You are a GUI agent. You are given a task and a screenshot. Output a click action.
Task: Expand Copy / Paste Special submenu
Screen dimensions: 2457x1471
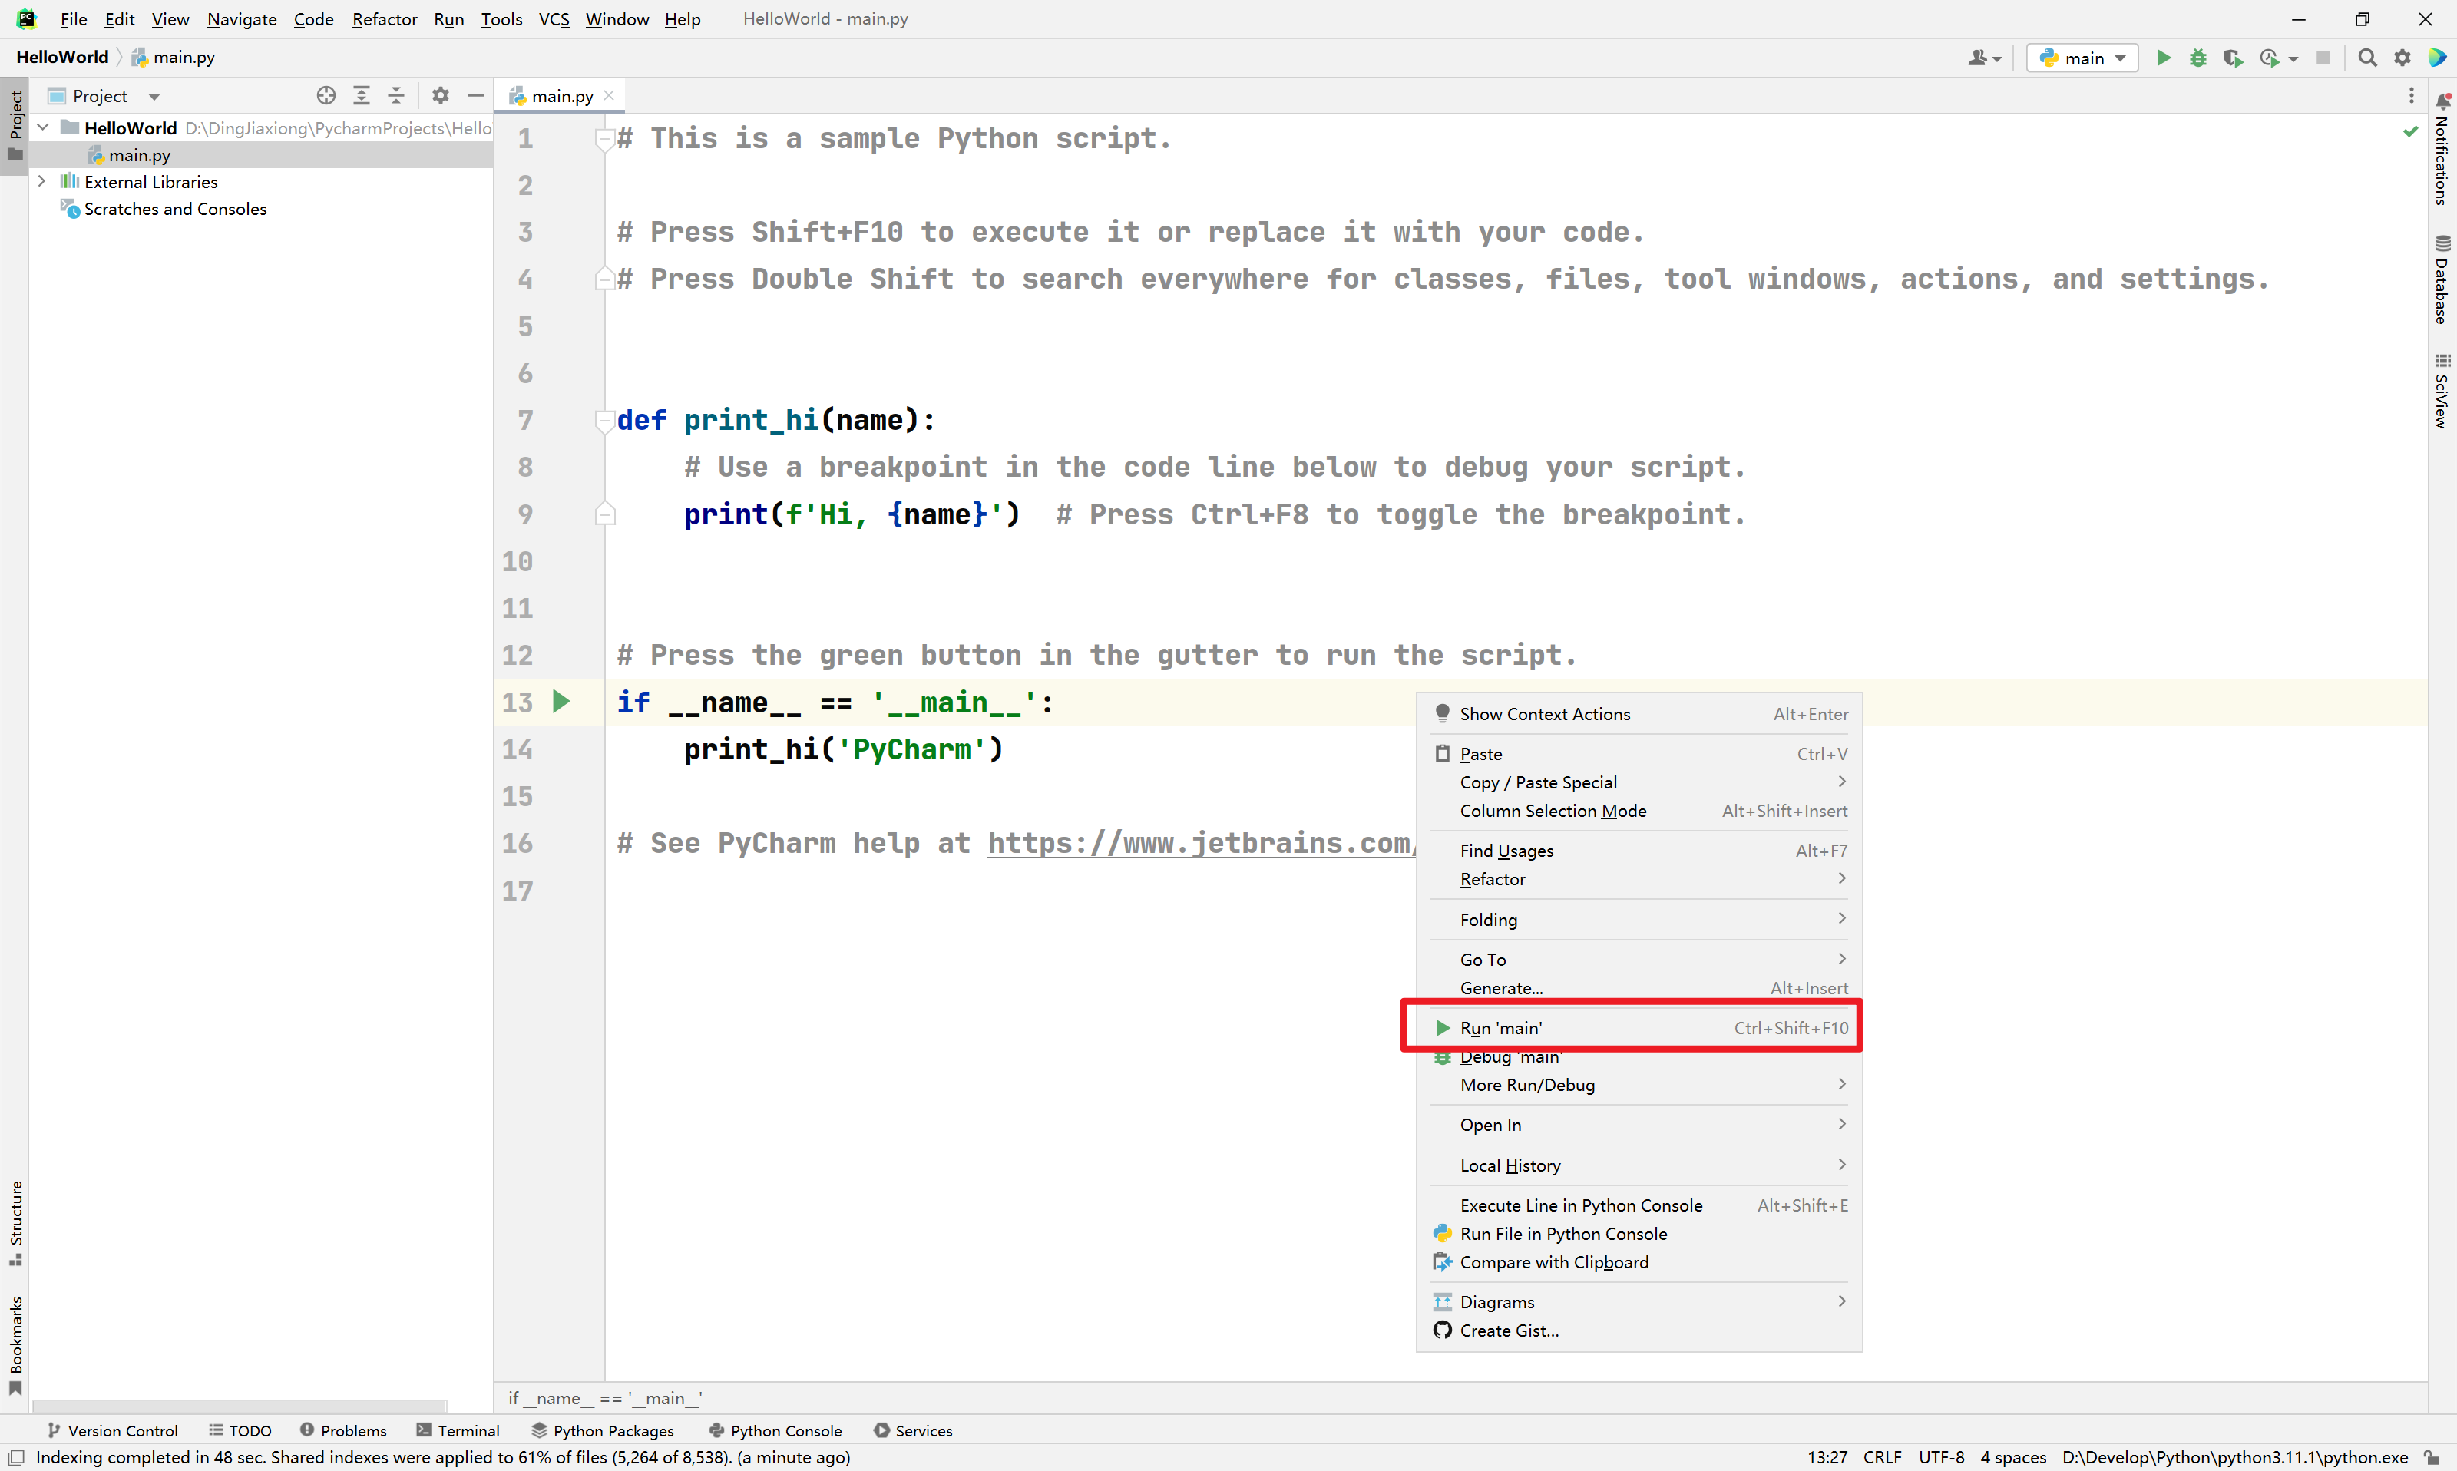click(x=1639, y=782)
